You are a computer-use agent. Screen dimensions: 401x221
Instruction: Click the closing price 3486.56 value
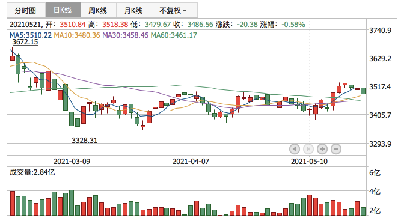200,24
